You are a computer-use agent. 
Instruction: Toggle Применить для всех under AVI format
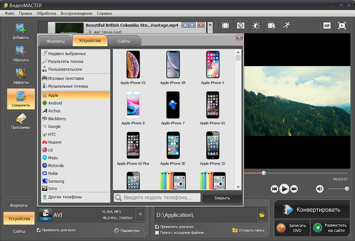click(x=40, y=230)
